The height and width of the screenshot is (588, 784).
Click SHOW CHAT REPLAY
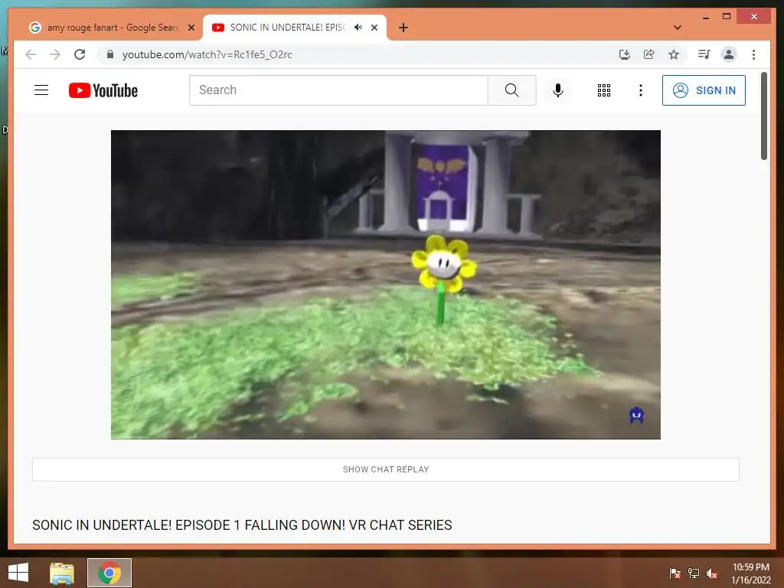click(386, 469)
